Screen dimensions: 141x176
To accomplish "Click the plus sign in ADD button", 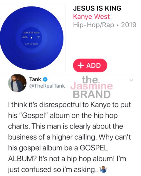I will tap(80, 65).
